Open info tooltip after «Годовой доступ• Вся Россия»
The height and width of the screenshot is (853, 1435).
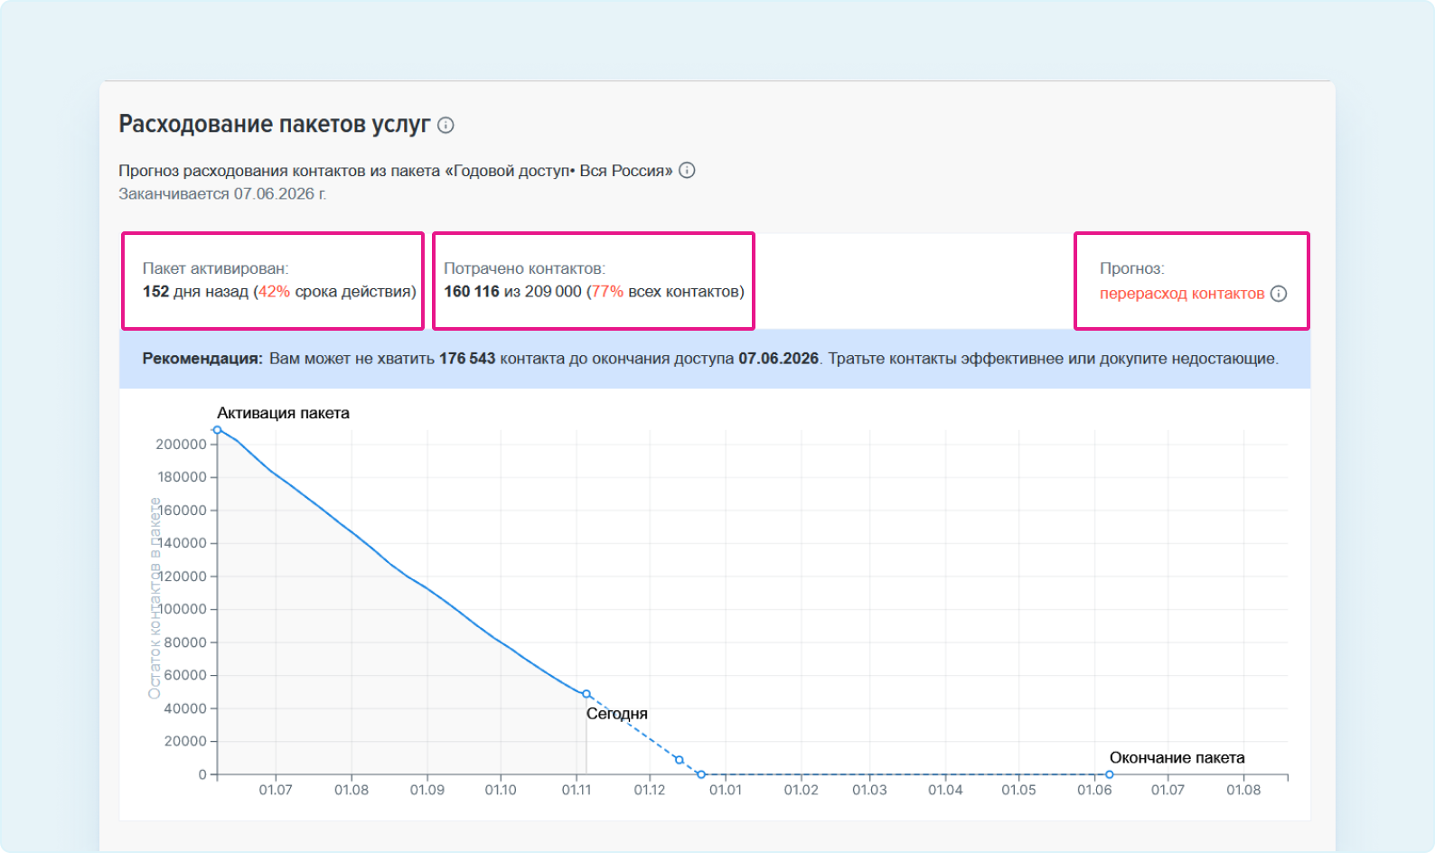tap(687, 171)
